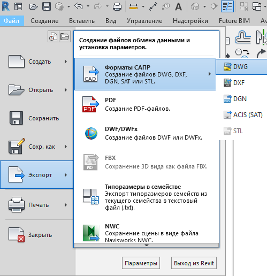Toggle the Thin lines icon
The height and width of the screenshot is (276, 267).
[x=227, y=6]
